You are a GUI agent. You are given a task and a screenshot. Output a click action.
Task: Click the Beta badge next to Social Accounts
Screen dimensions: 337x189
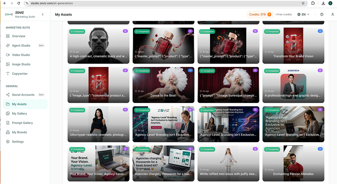pos(41,95)
